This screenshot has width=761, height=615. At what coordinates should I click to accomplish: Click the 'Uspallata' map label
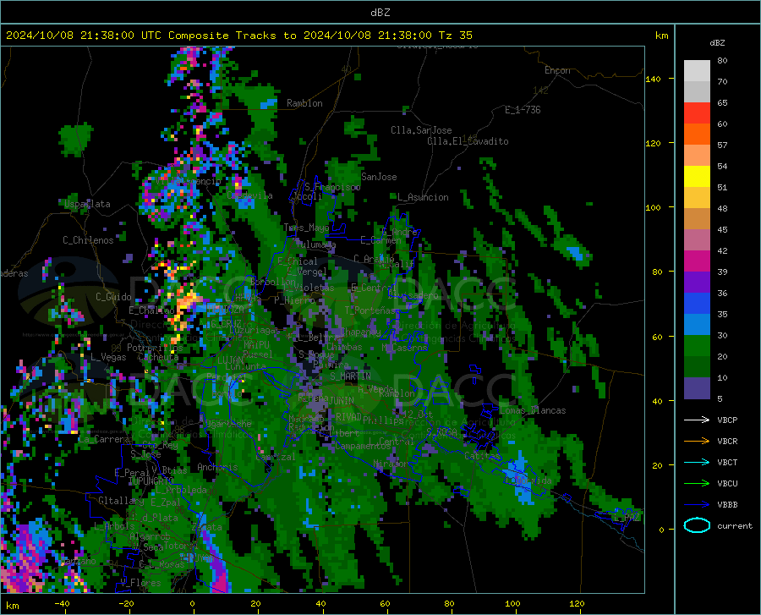(87, 205)
